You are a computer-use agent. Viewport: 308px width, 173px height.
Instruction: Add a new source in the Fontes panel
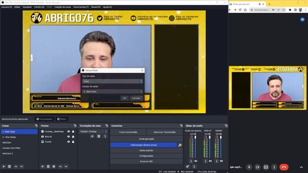click(x=42, y=167)
